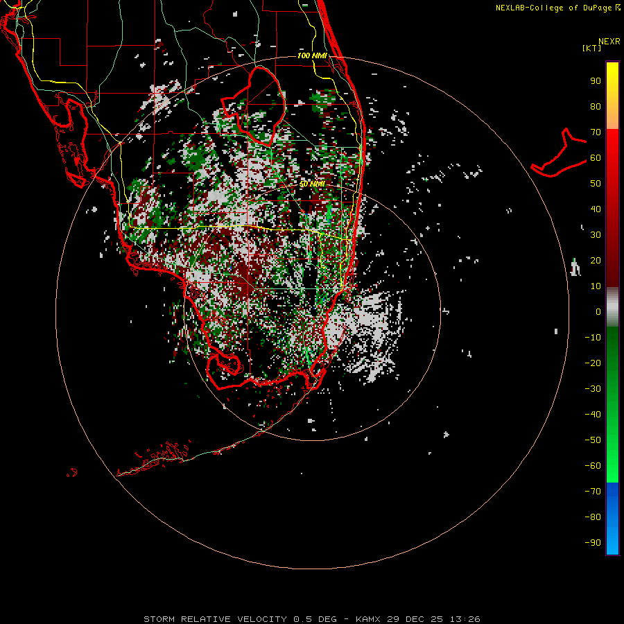Click the 10 value on the velocity scale
The image size is (624, 624).
point(596,286)
